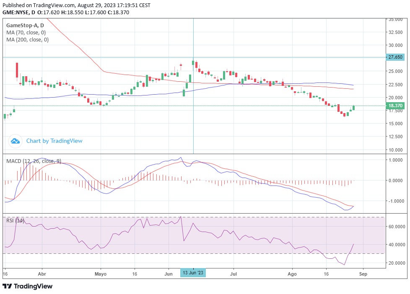This screenshot has height=294, width=410.
Task: Click the Abr label on time axis
Action: click(x=42, y=274)
